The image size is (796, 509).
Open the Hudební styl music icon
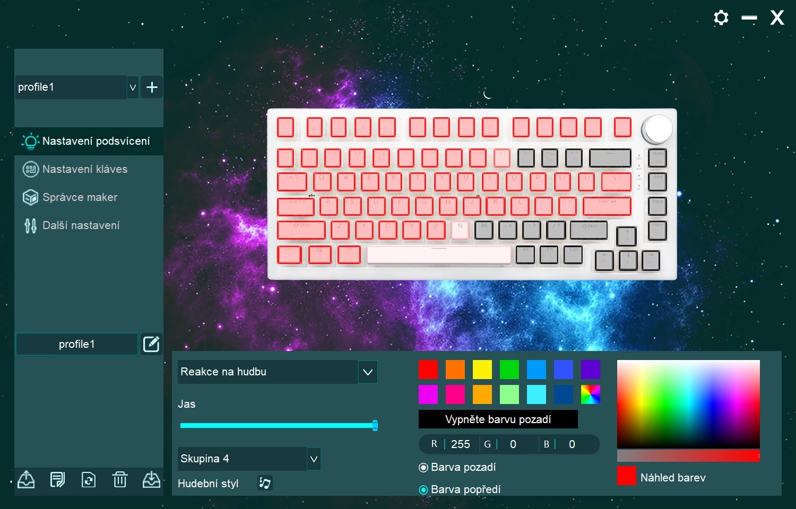tap(265, 483)
